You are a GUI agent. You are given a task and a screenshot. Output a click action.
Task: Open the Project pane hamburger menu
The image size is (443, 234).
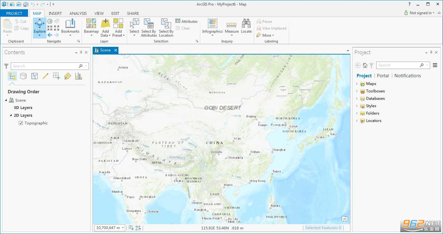coord(435,65)
